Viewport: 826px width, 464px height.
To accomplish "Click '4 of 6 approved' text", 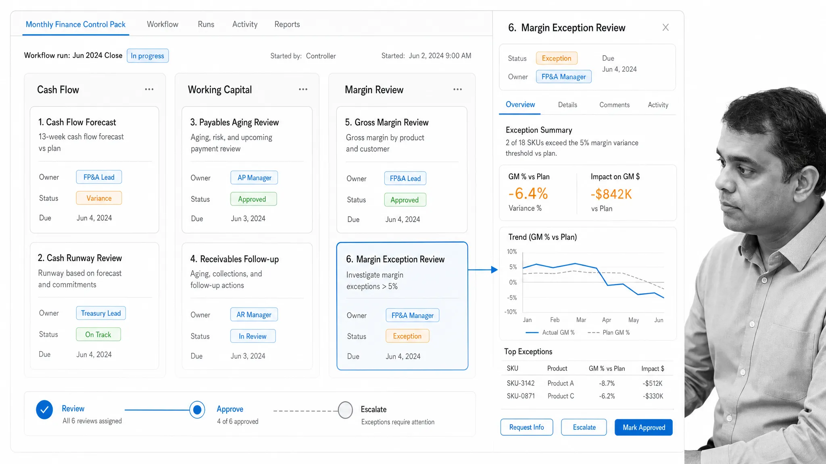I will pos(238,421).
